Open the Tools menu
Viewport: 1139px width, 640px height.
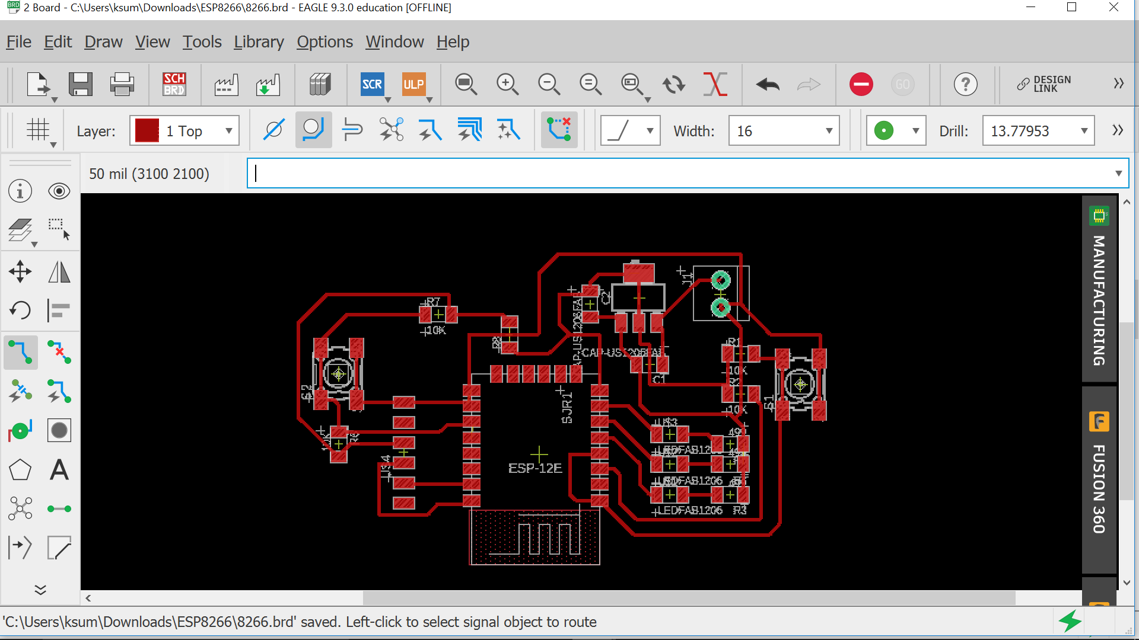[202, 42]
